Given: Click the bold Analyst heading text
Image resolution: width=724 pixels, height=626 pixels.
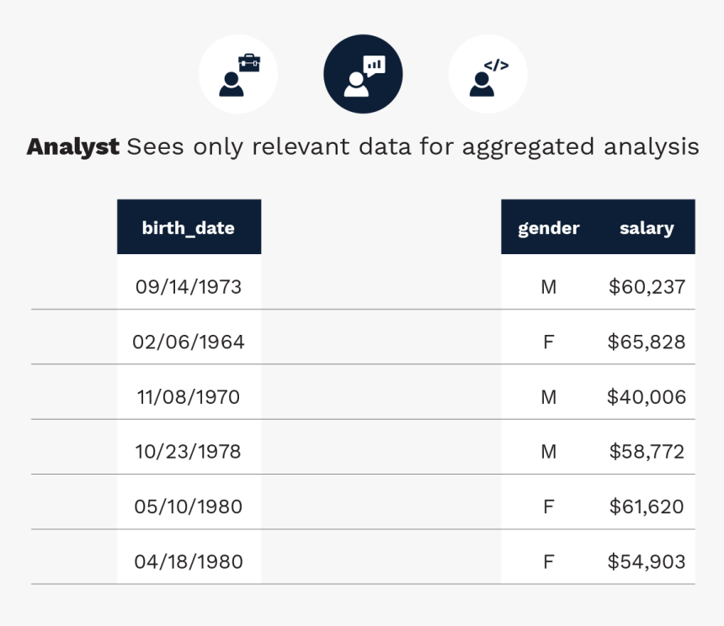Looking at the screenshot, I should (x=72, y=147).
